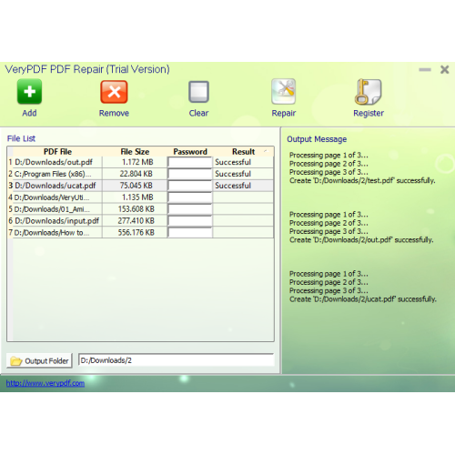The height and width of the screenshot is (455, 455).
Task: Click the Result column header
Action: pyautogui.click(x=243, y=151)
